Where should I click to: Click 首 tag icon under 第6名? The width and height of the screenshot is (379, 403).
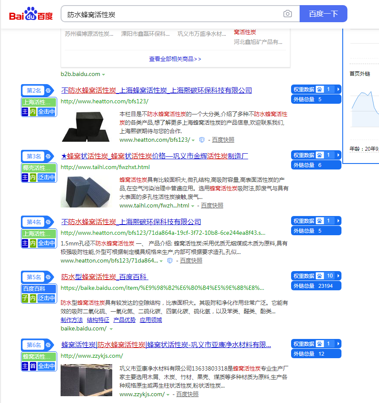coord(33,366)
